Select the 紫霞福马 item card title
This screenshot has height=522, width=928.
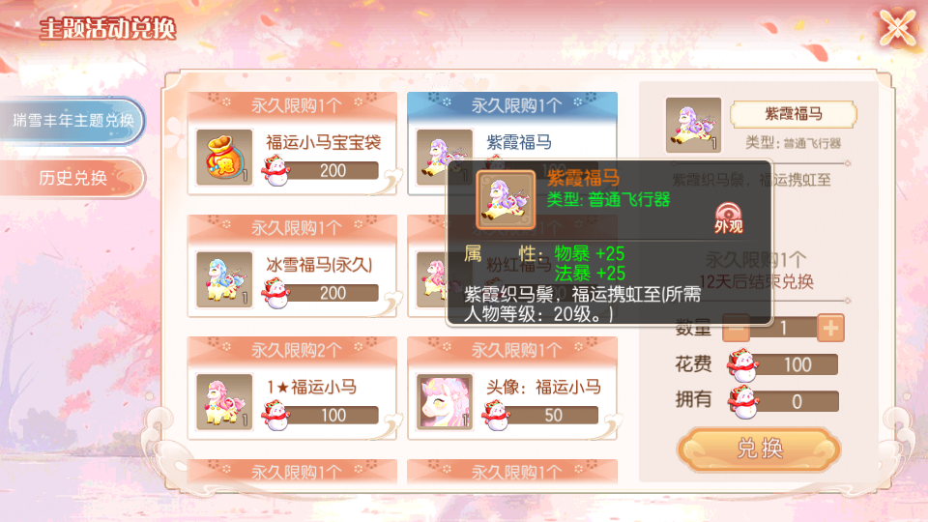coord(519,142)
